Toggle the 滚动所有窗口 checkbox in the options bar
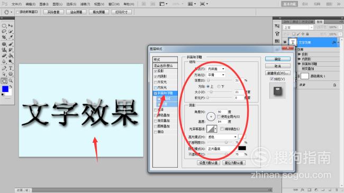Screen dimensions: 344x193 click(x=17, y=12)
